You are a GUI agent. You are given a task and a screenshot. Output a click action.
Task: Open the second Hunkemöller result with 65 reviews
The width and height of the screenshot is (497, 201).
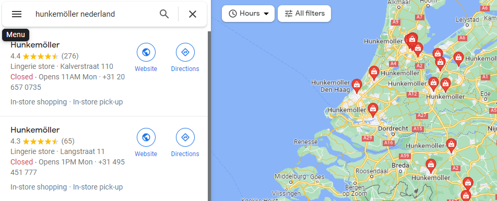pos(35,130)
